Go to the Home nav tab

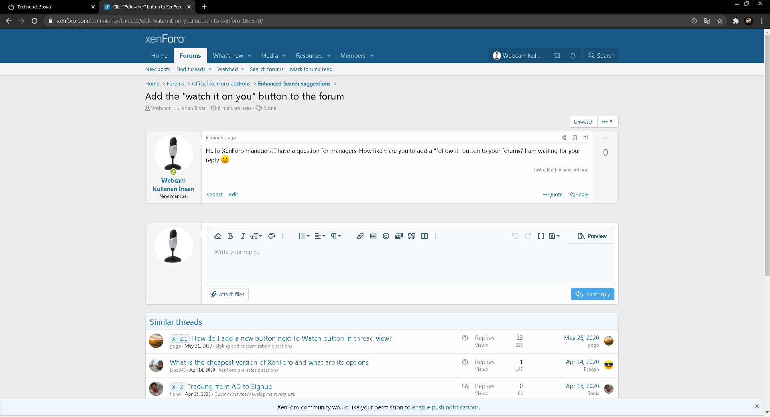pos(159,56)
